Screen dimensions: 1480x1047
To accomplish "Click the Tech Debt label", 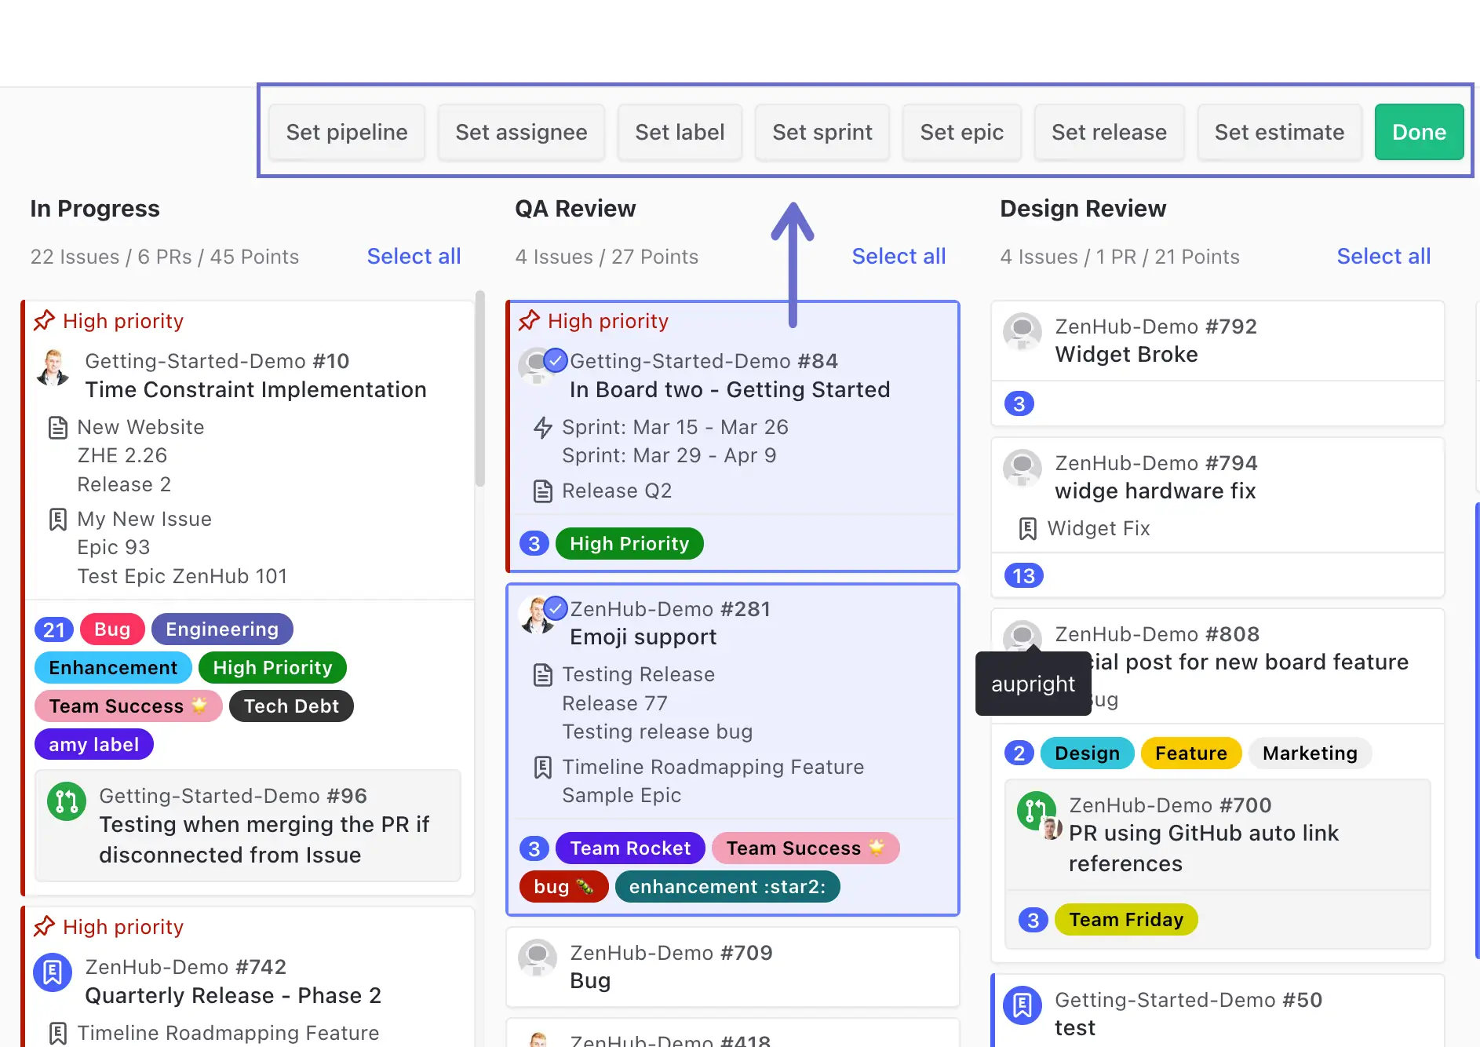I will 291,706.
